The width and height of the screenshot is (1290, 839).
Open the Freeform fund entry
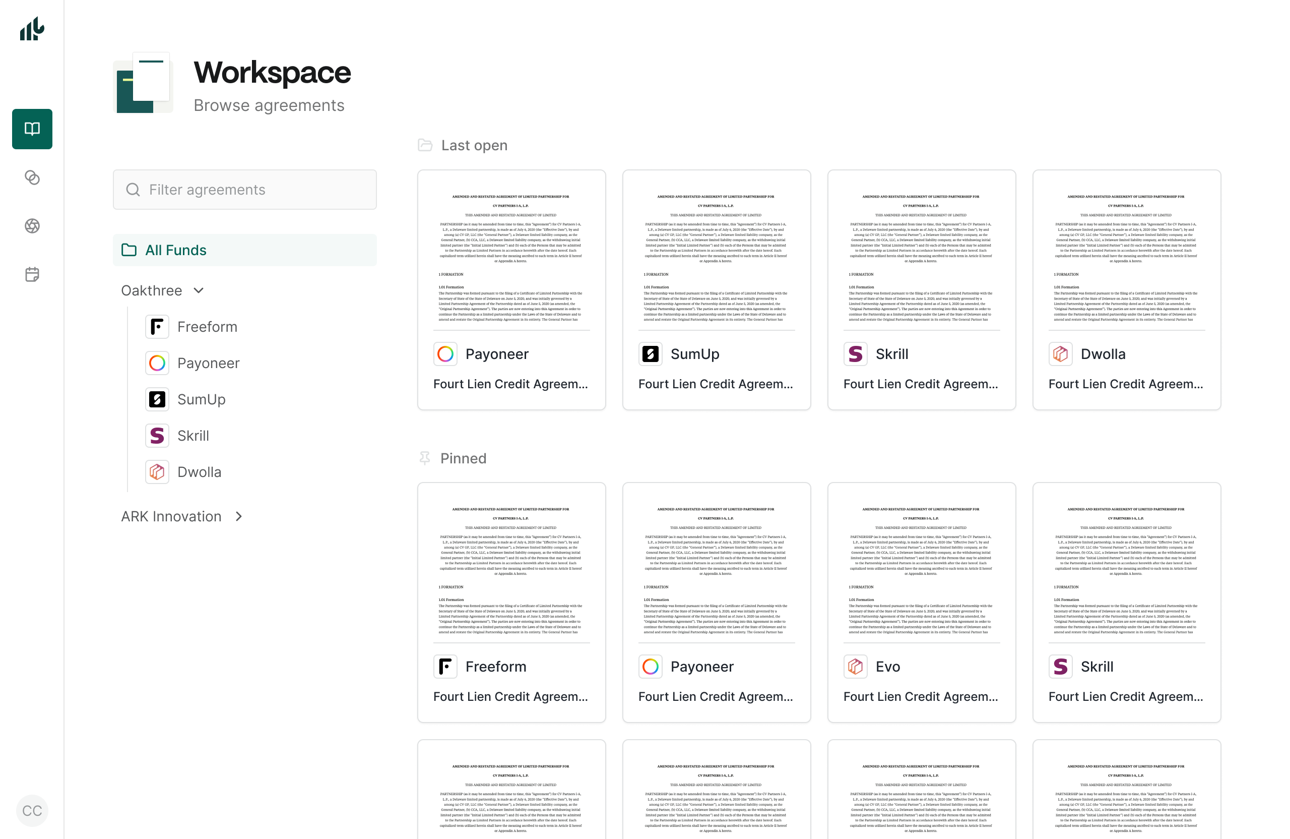pos(208,327)
